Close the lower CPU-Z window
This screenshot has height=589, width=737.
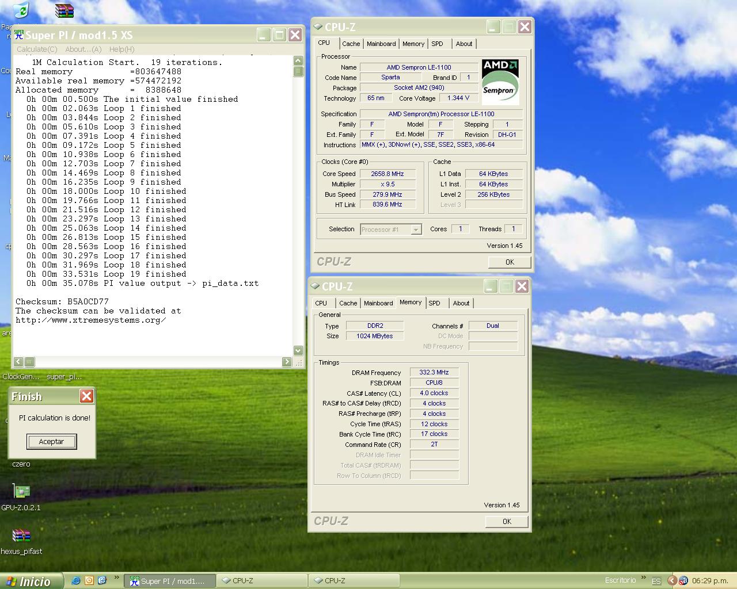coord(522,286)
